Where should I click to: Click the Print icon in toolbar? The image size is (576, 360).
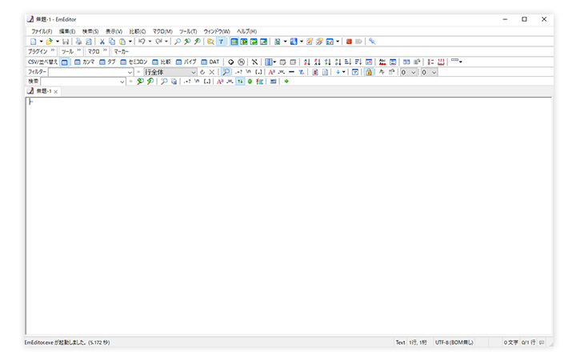[x=79, y=41]
